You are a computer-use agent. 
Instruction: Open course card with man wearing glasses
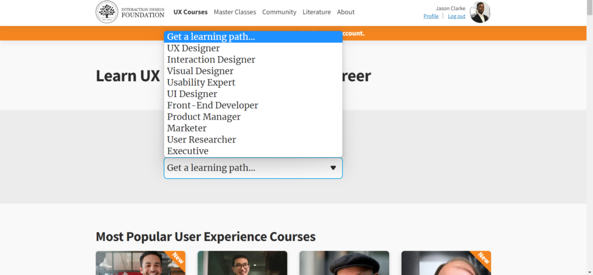point(242,263)
